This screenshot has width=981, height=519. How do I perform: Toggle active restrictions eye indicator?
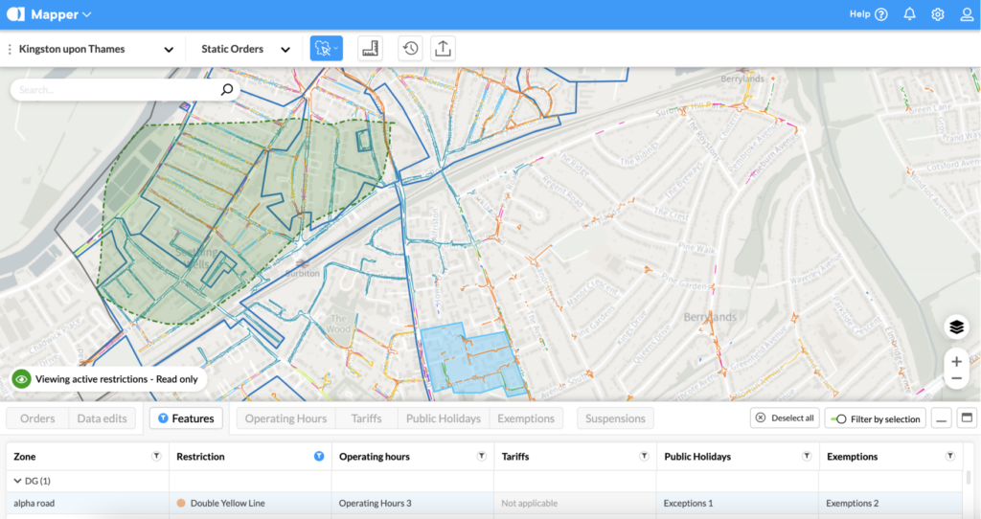(x=21, y=379)
